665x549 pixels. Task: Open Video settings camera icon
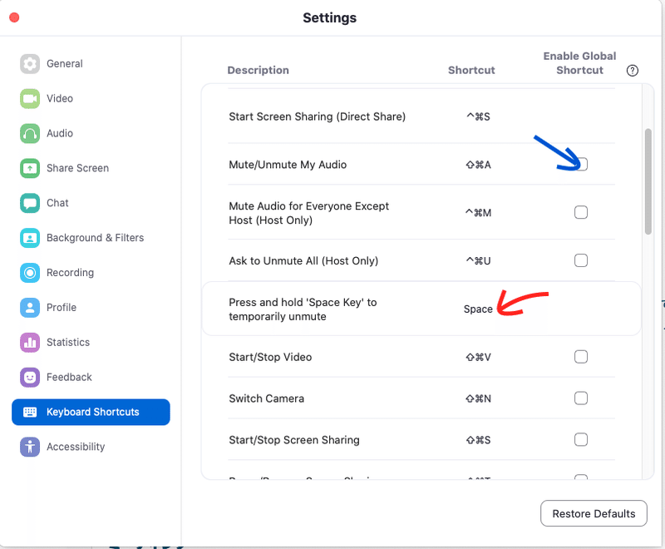coord(30,99)
